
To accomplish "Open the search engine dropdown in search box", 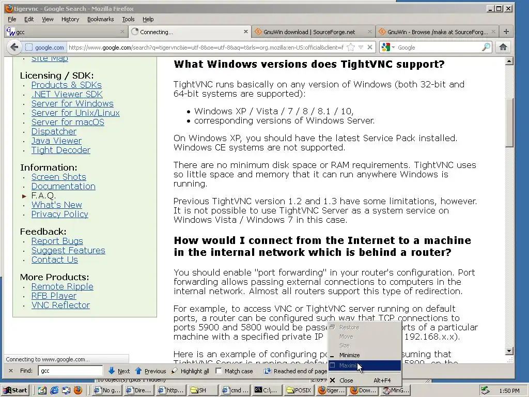I will (x=387, y=47).
